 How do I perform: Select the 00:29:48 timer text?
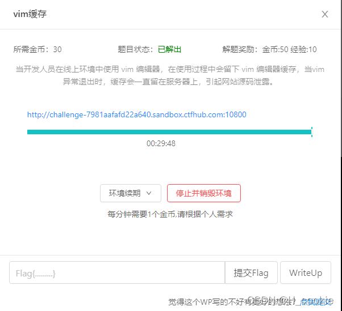pos(161,143)
